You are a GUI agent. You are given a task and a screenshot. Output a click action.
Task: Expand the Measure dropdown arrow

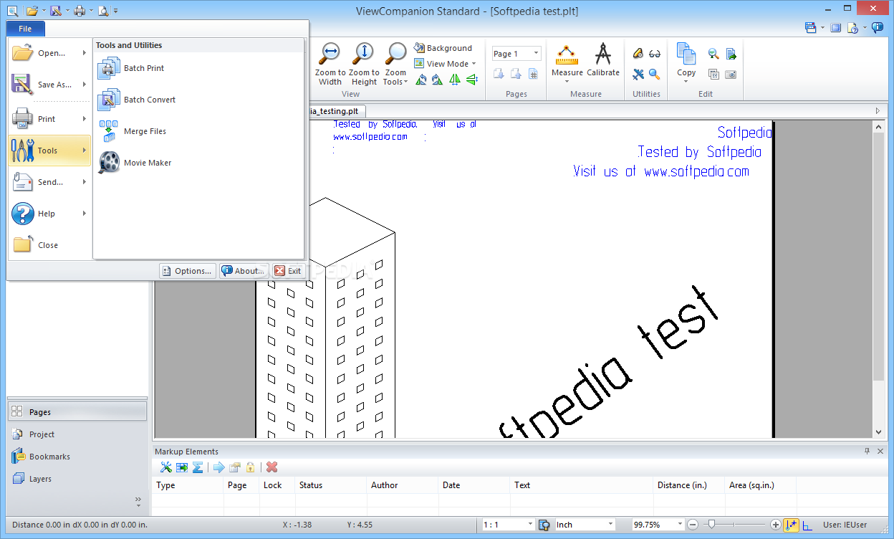[567, 81]
